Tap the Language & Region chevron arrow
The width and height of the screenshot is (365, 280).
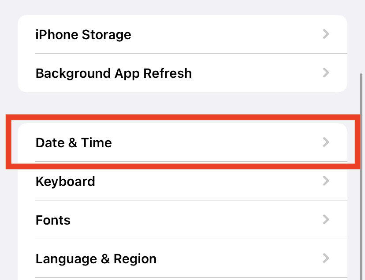coord(326,258)
